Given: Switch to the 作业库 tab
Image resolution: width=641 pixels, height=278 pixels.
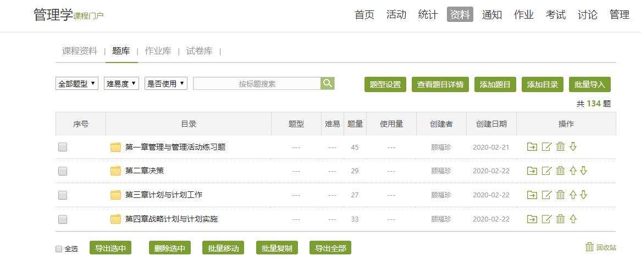Looking at the screenshot, I should click(x=158, y=51).
